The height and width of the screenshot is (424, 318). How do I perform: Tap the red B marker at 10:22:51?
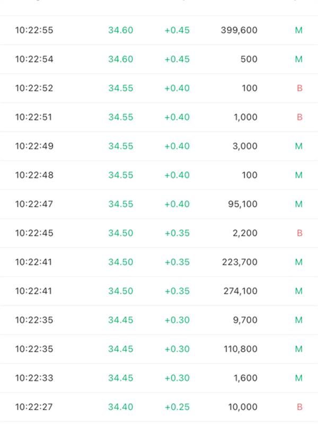[x=299, y=117]
